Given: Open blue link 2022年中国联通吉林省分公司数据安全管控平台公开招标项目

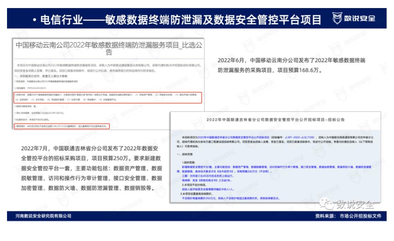Looking at the screenshot, I should (234, 137).
